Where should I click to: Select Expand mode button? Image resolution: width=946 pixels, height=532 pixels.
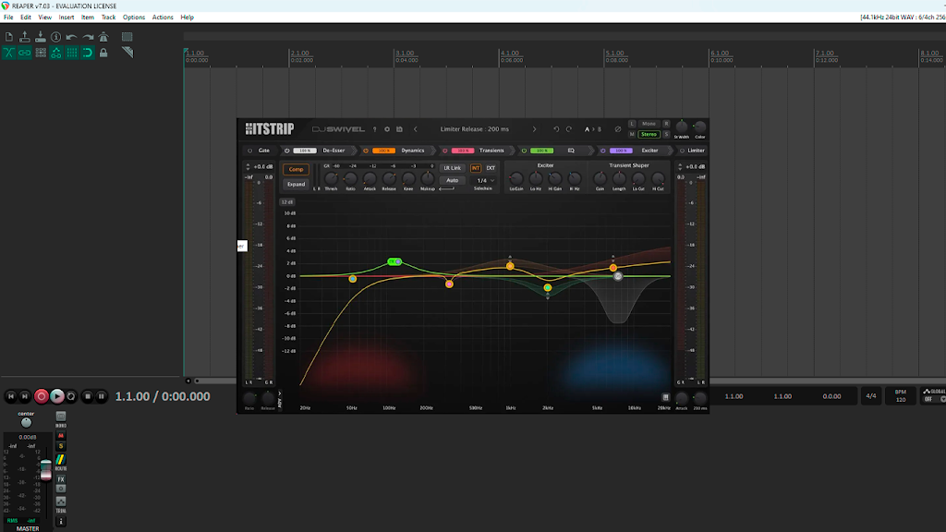click(x=296, y=184)
